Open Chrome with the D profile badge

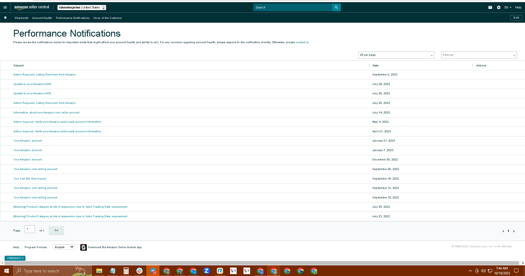point(260,271)
